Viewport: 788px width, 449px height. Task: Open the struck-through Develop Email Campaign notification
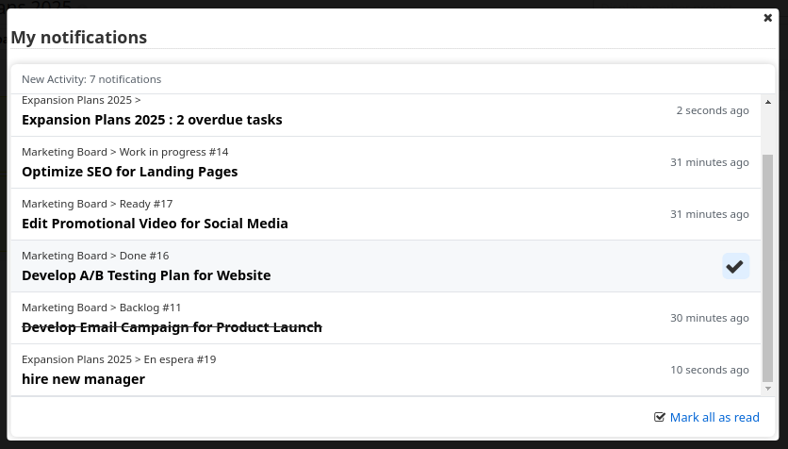tap(172, 327)
